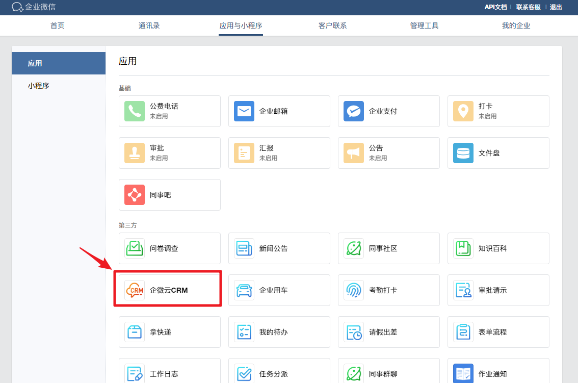Click the 请假出差 clock document icon
The height and width of the screenshot is (383, 578).
point(354,332)
